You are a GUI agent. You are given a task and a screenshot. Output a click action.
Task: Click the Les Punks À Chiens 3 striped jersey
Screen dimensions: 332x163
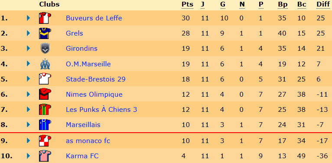coord(45,109)
